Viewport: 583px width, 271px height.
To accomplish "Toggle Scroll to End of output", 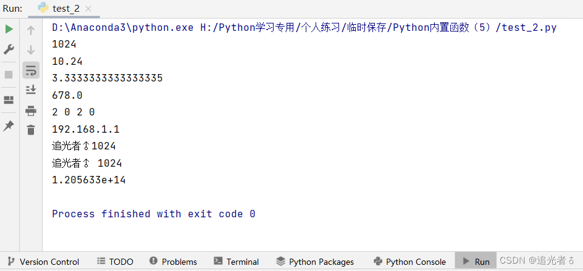I will pos(31,90).
